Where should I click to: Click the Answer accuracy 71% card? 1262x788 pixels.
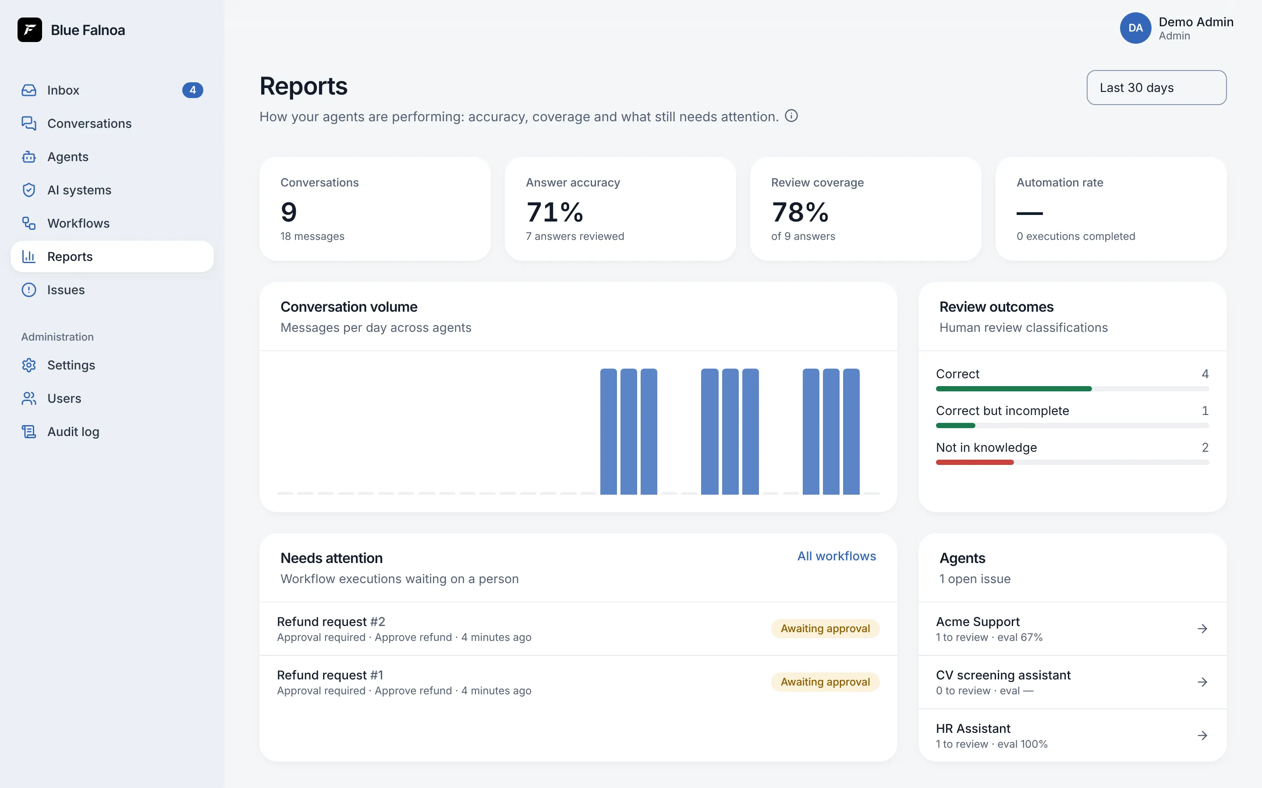point(620,209)
